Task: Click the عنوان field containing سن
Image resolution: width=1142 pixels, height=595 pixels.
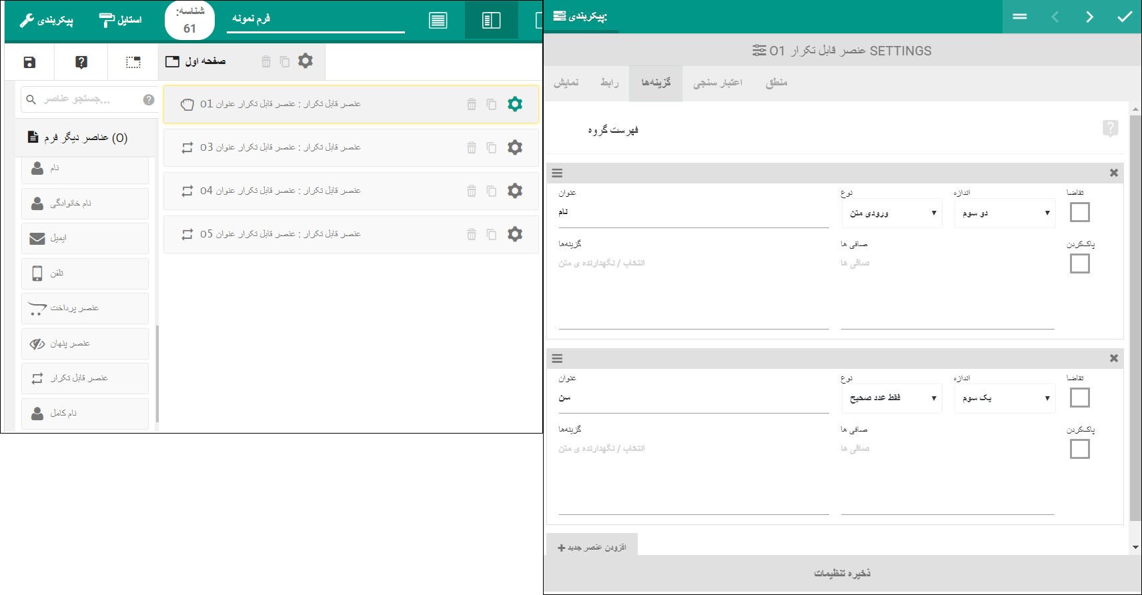Action: pos(694,398)
